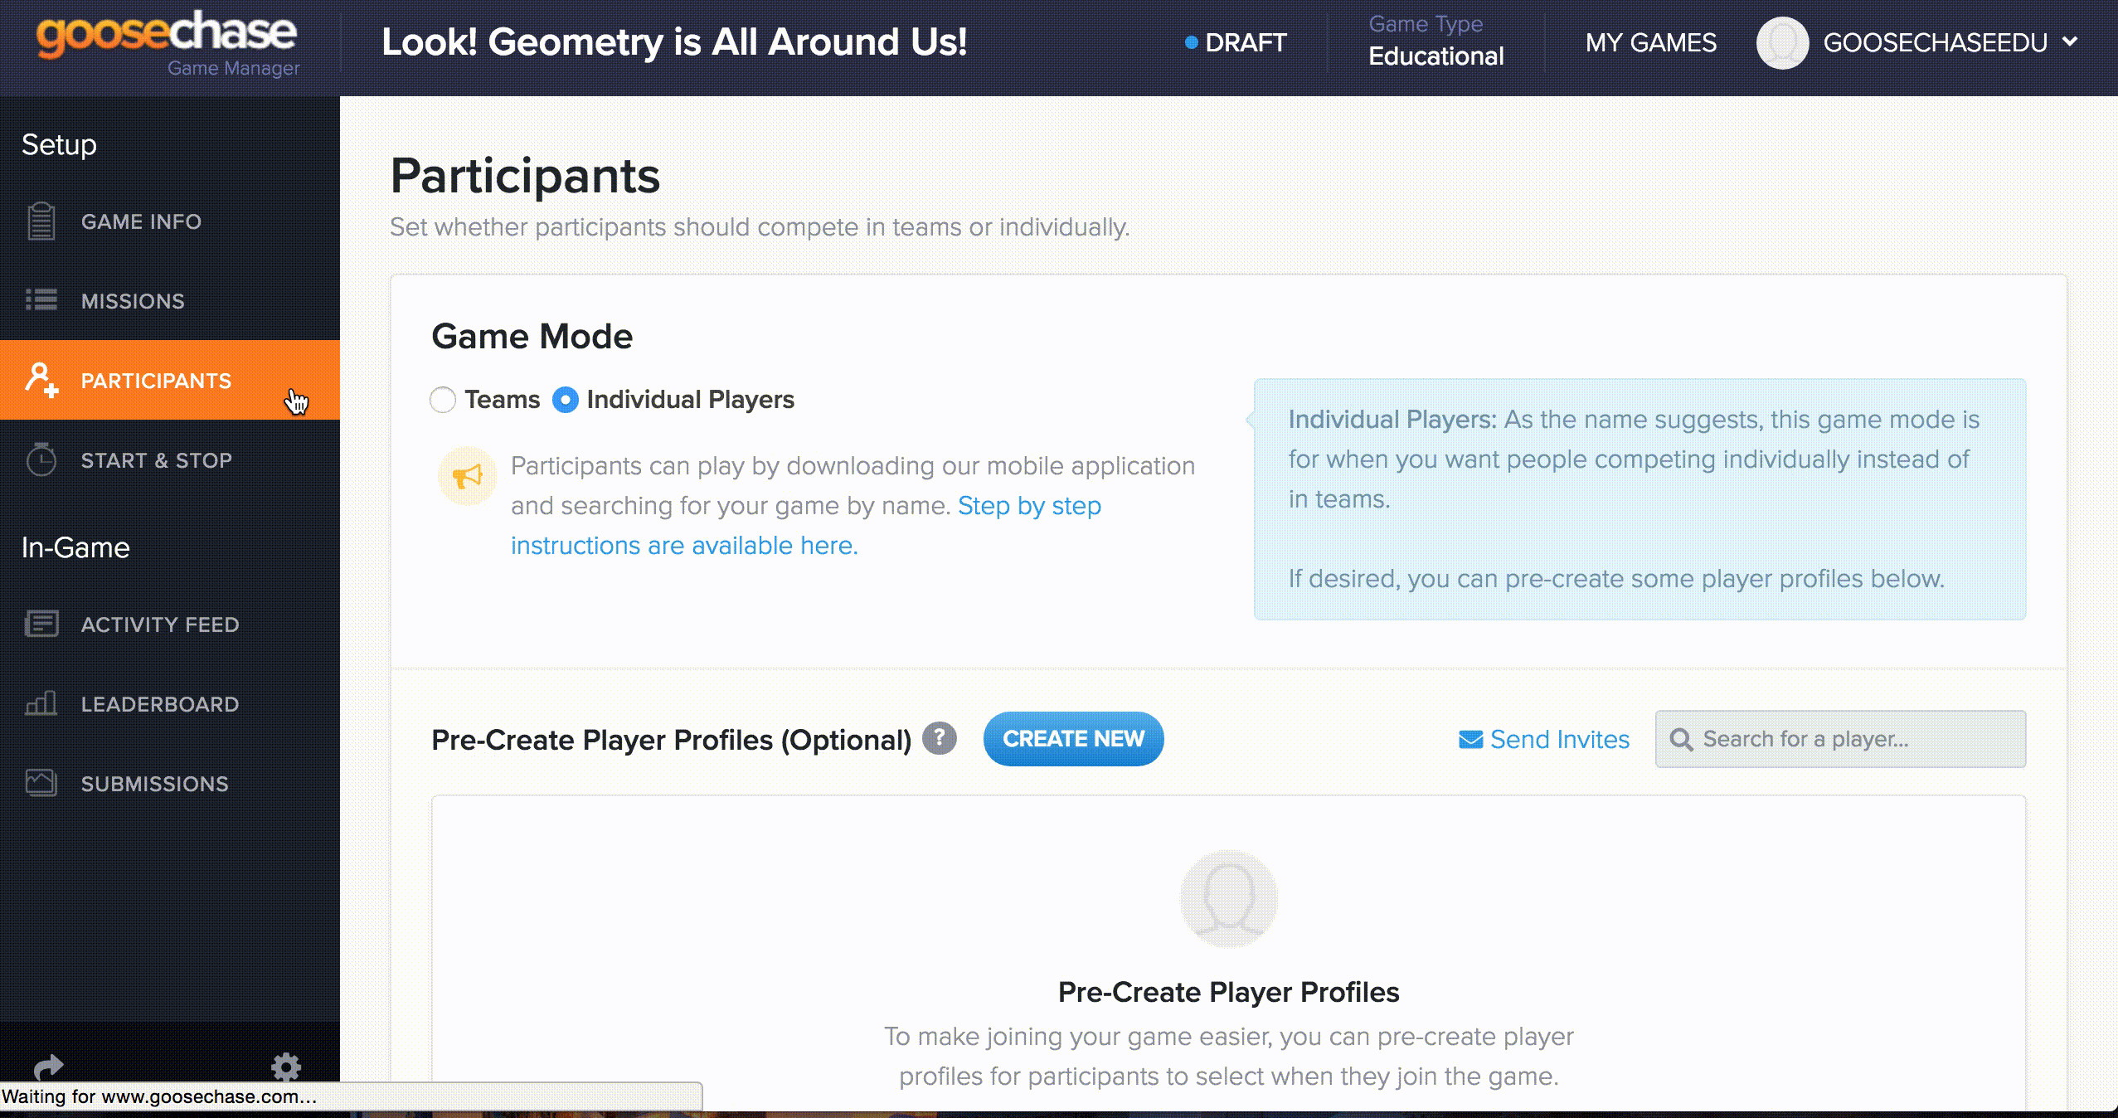Select the Individual Players radio button
The width and height of the screenshot is (2118, 1118).
(x=566, y=399)
